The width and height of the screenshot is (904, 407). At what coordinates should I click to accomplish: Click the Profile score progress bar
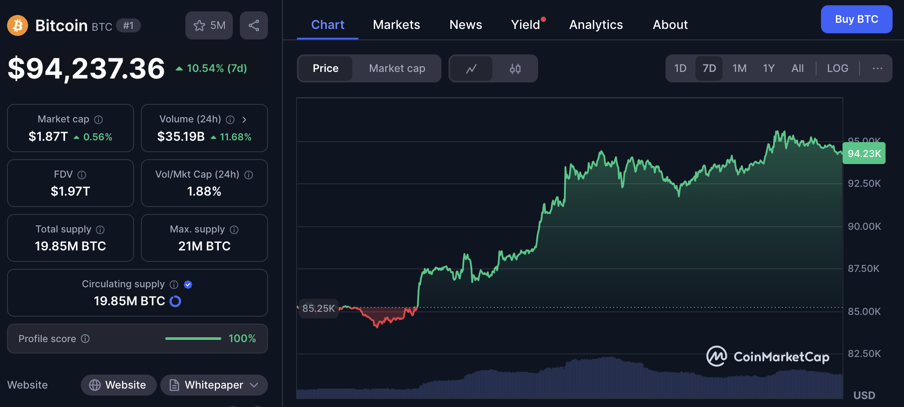[192, 339]
